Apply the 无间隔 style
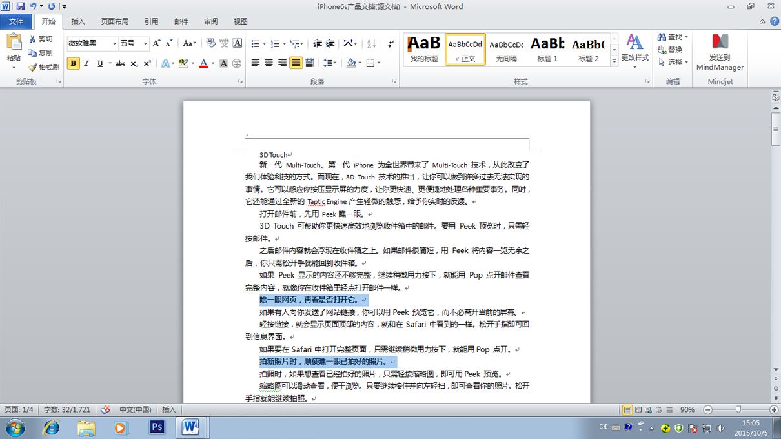781x439 pixels. tap(506, 50)
